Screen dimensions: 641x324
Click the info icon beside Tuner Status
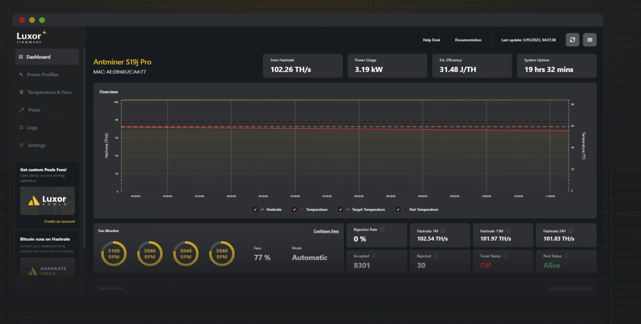coord(505,256)
